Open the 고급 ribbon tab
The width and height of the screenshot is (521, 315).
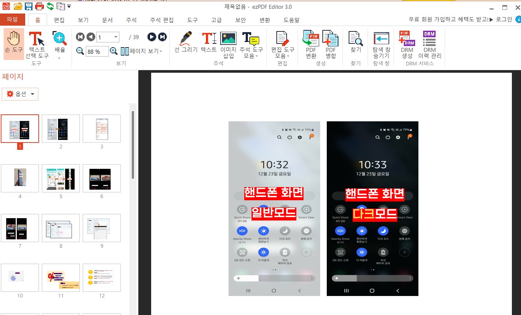pos(217,20)
